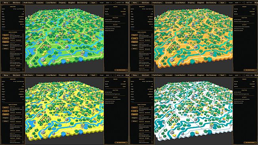Open Speed dropdown in green-map screenshot
The width and height of the screenshot is (258, 145).
coord(113,3)
